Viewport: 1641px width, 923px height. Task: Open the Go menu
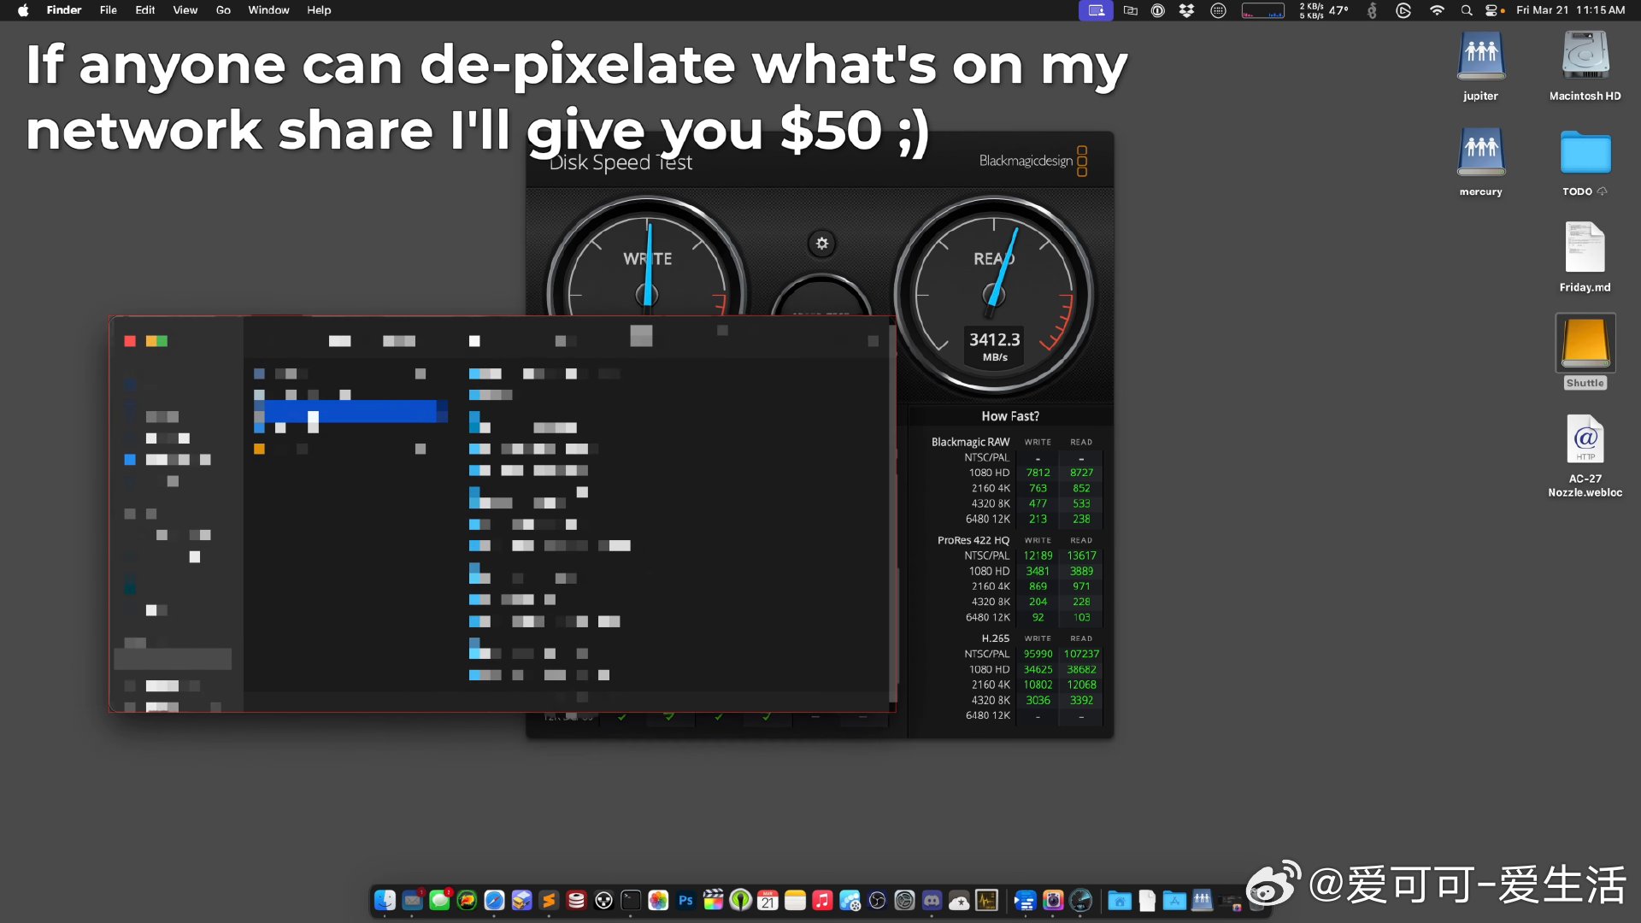pos(223,10)
